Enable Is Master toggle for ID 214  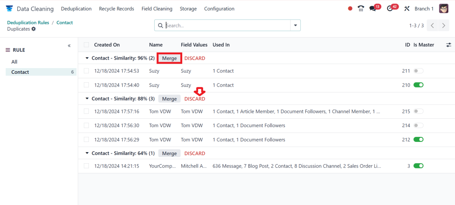pyautogui.click(x=419, y=125)
